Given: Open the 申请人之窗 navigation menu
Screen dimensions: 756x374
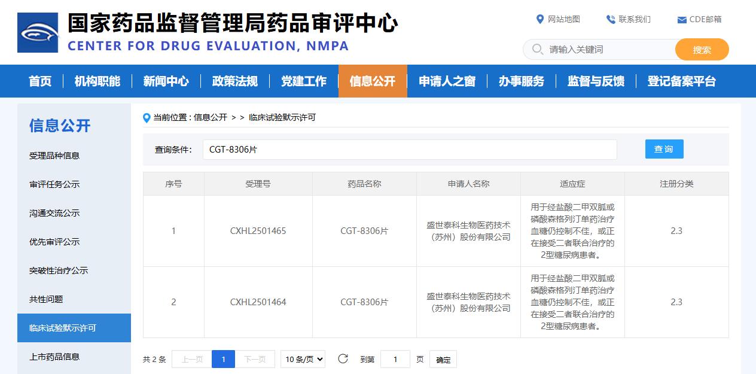Looking at the screenshot, I should tap(447, 81).
